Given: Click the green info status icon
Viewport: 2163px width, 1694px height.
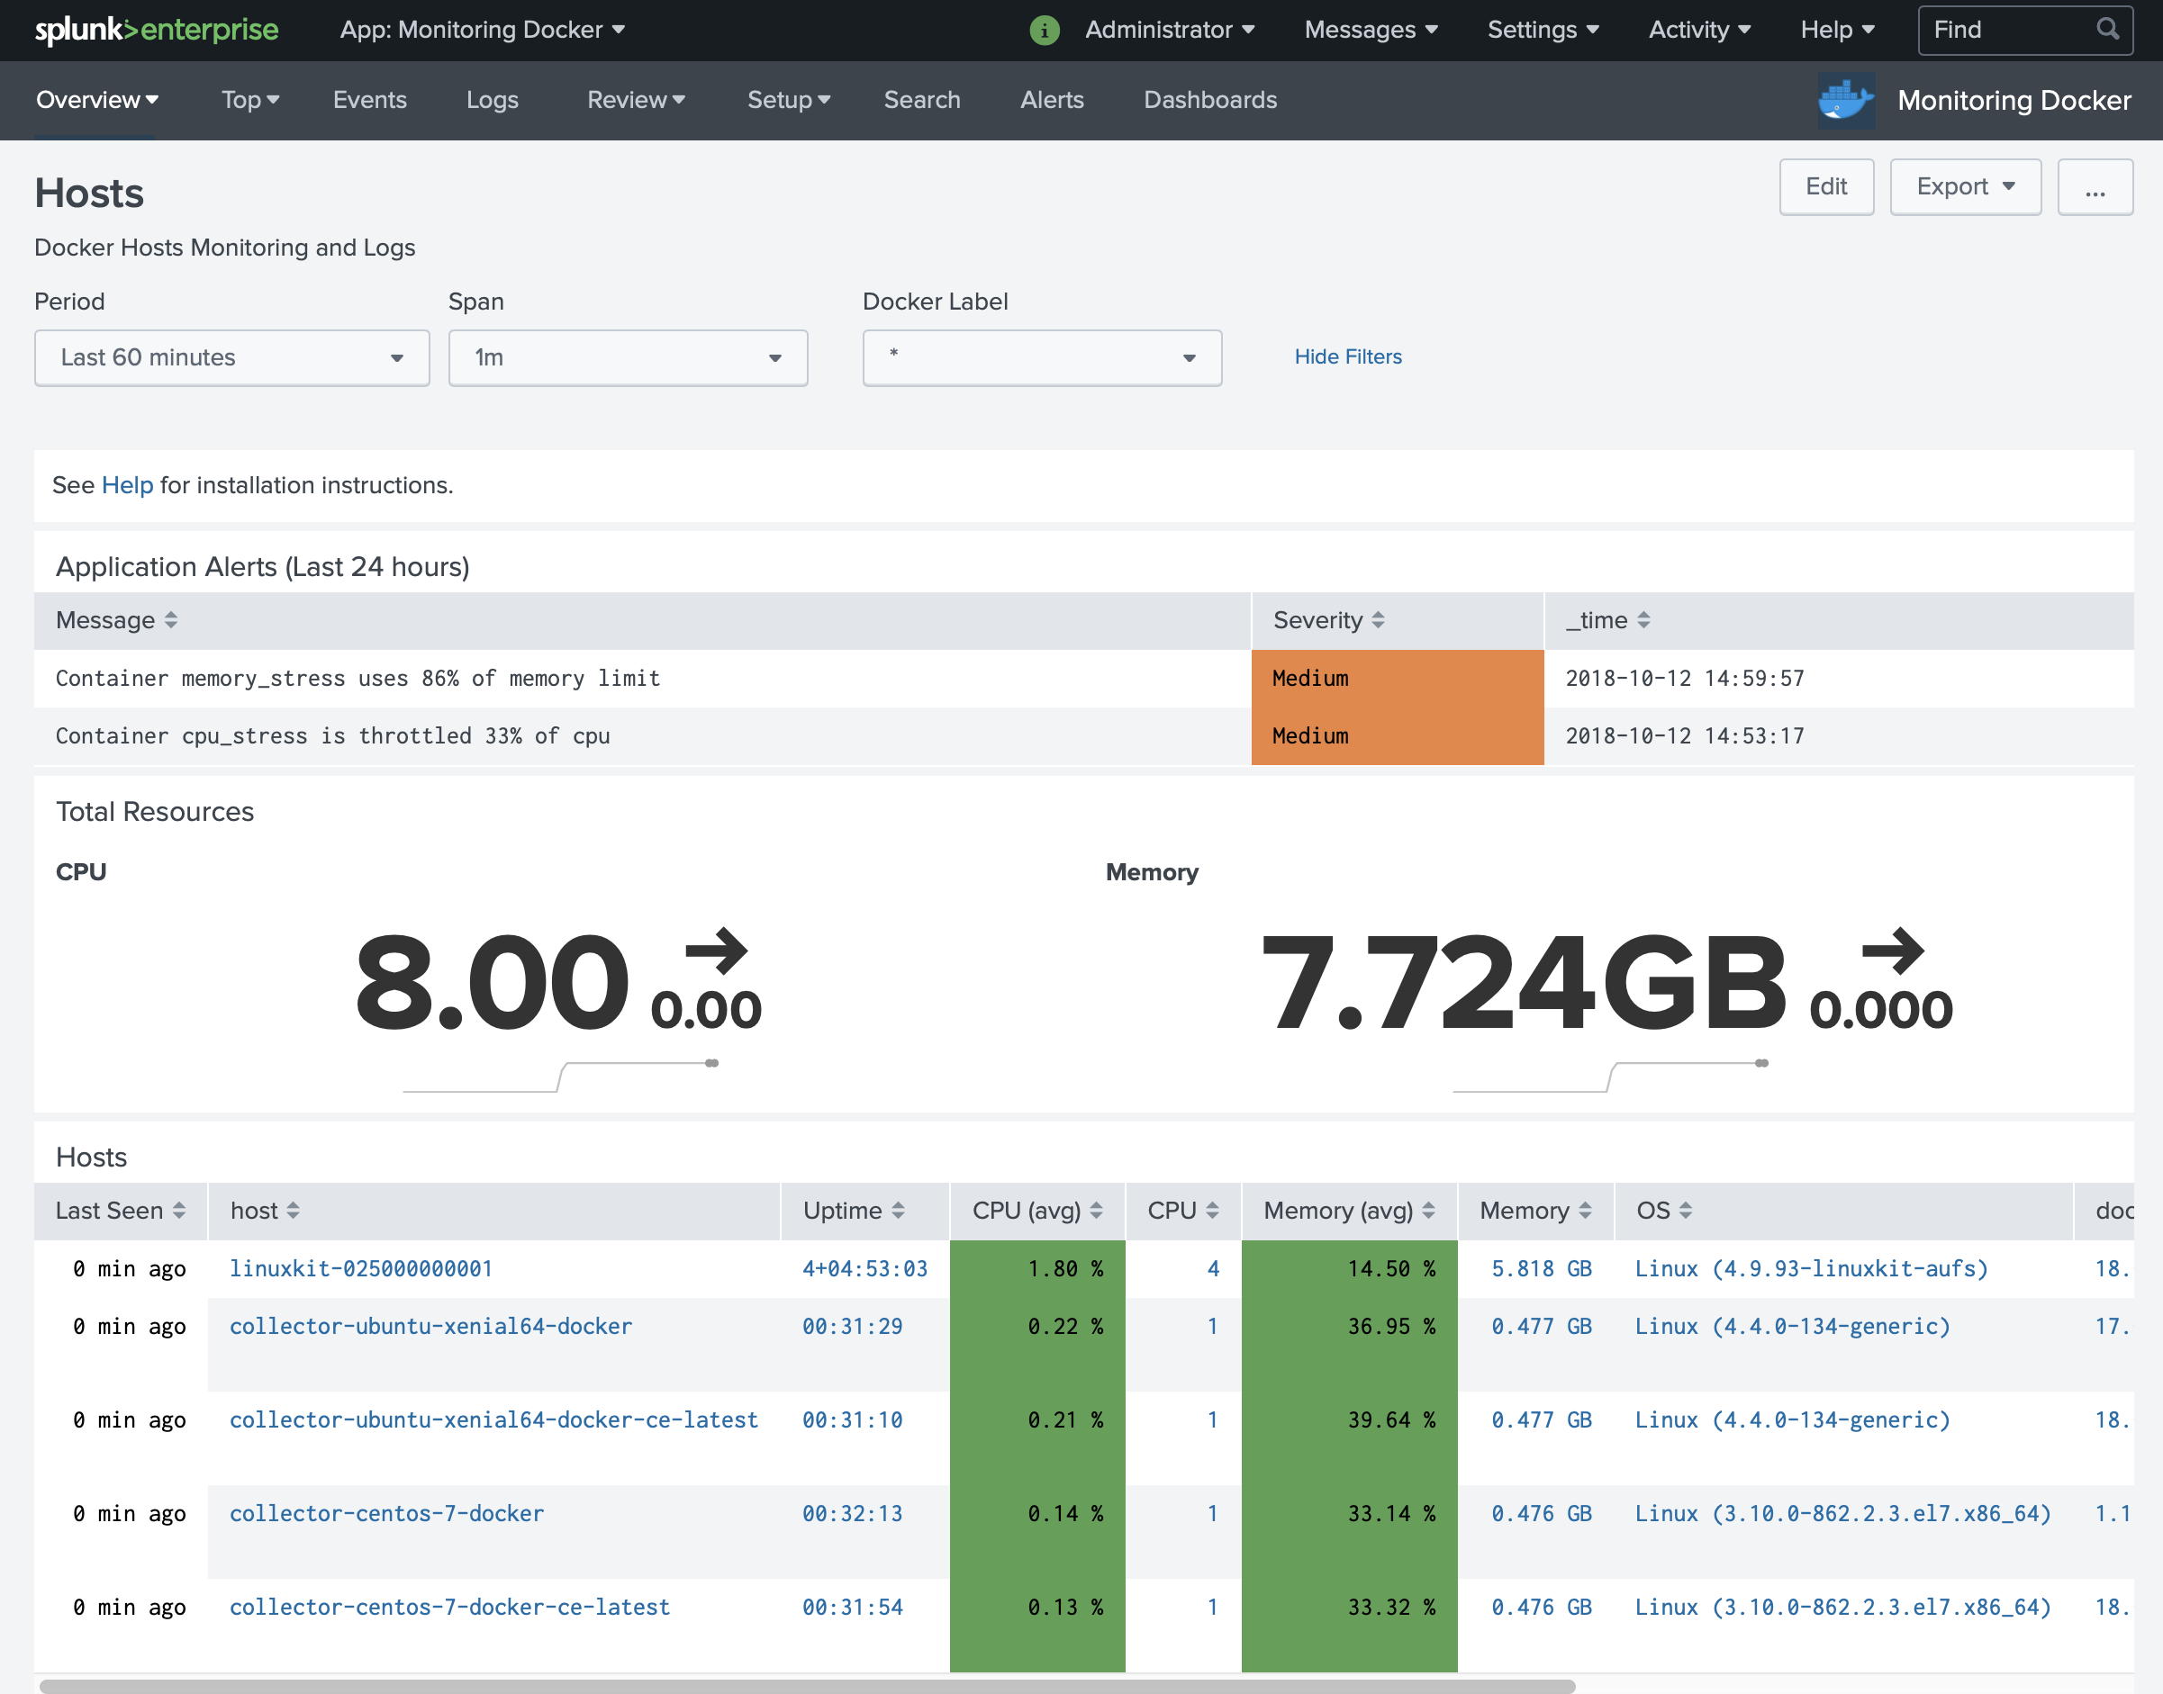Looking at the screenshot, I should point(1044,31).
